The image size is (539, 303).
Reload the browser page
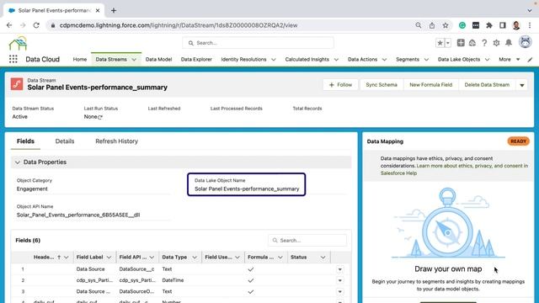[36, 25]
